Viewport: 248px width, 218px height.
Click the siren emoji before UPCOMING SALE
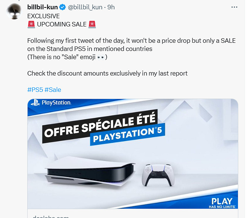click(x=31, y=25)
